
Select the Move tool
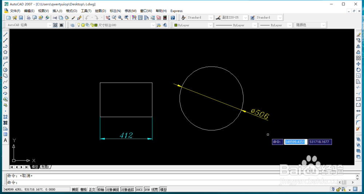[x=358, y=64]
